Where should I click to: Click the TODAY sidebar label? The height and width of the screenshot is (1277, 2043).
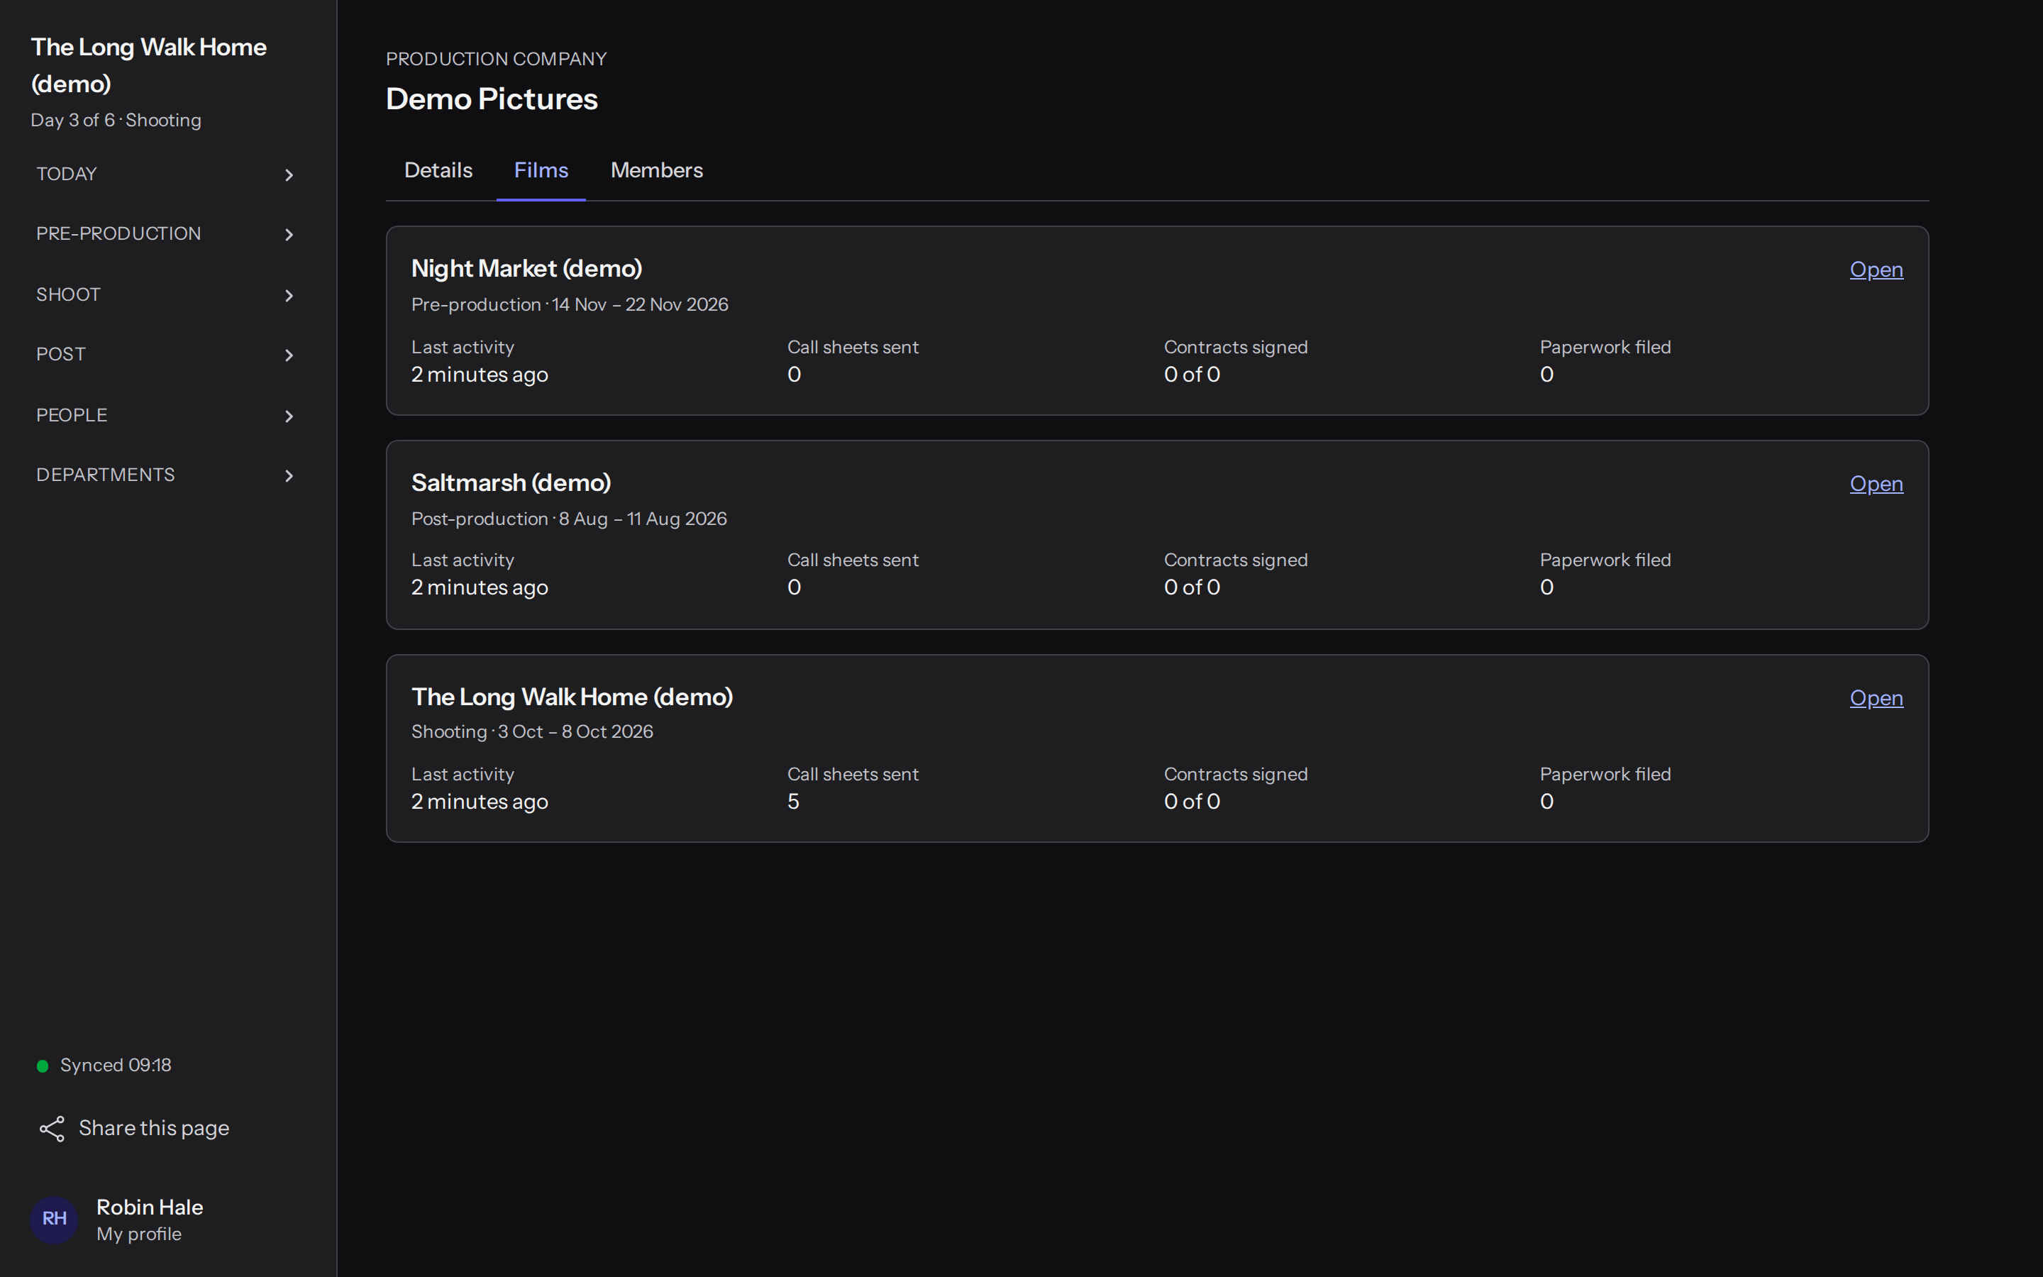tap(67, 174)
